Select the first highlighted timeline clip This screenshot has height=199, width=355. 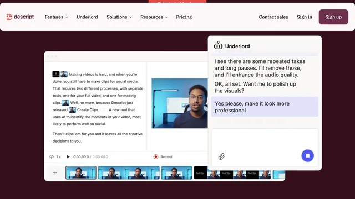point(81,172)
